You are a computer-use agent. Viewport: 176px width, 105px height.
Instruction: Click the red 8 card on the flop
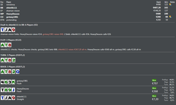(x=10, y=45)
